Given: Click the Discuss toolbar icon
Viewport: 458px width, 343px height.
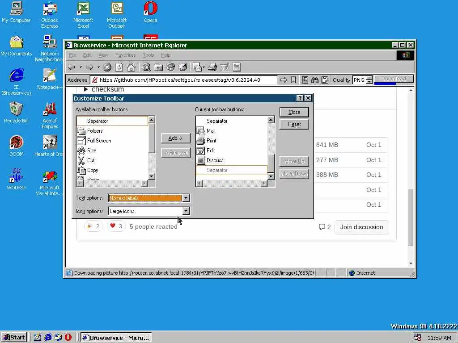Looking at the screenshot, I should coord(237,67).
